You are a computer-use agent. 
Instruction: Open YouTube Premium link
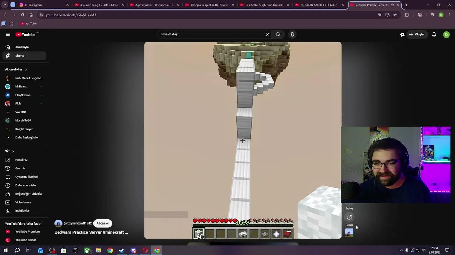(25, 232)
